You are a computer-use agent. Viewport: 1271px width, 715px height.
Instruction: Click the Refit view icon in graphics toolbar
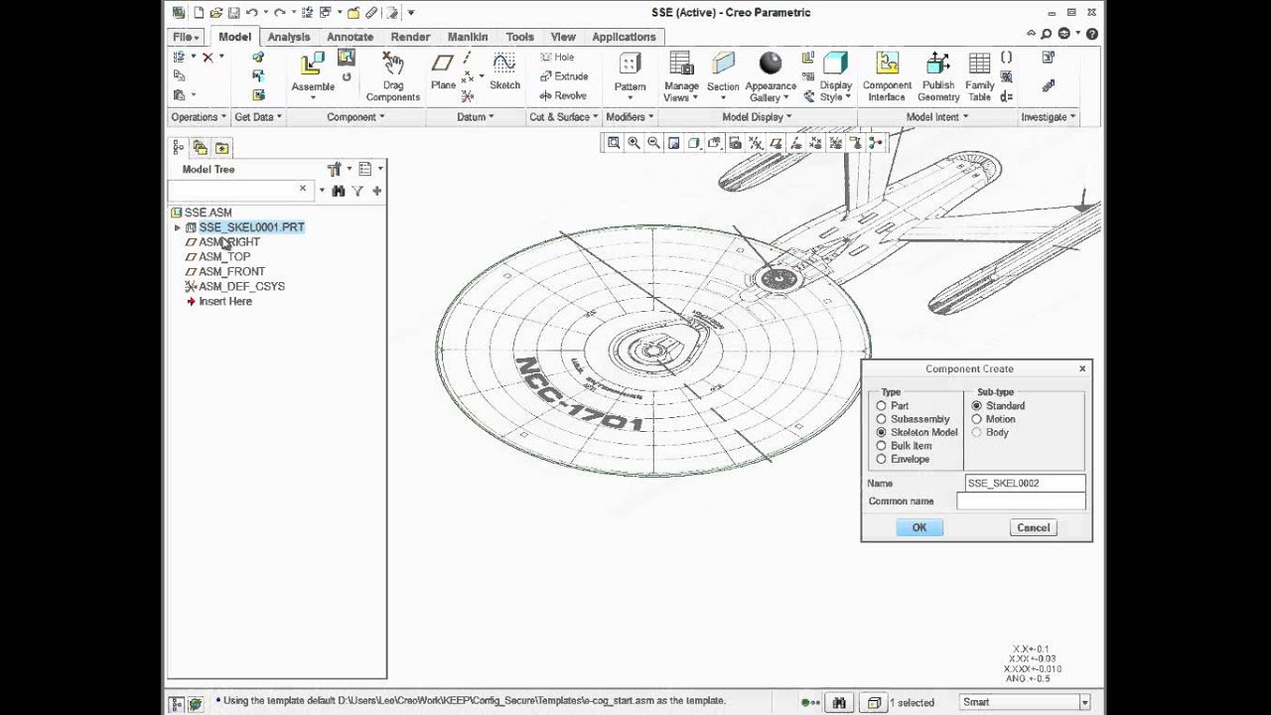tap(614, 143)
